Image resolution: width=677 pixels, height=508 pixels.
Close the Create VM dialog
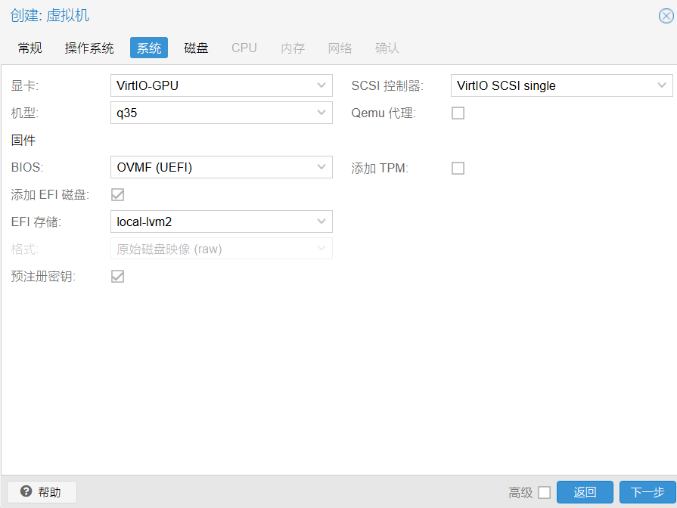[666, 17]
